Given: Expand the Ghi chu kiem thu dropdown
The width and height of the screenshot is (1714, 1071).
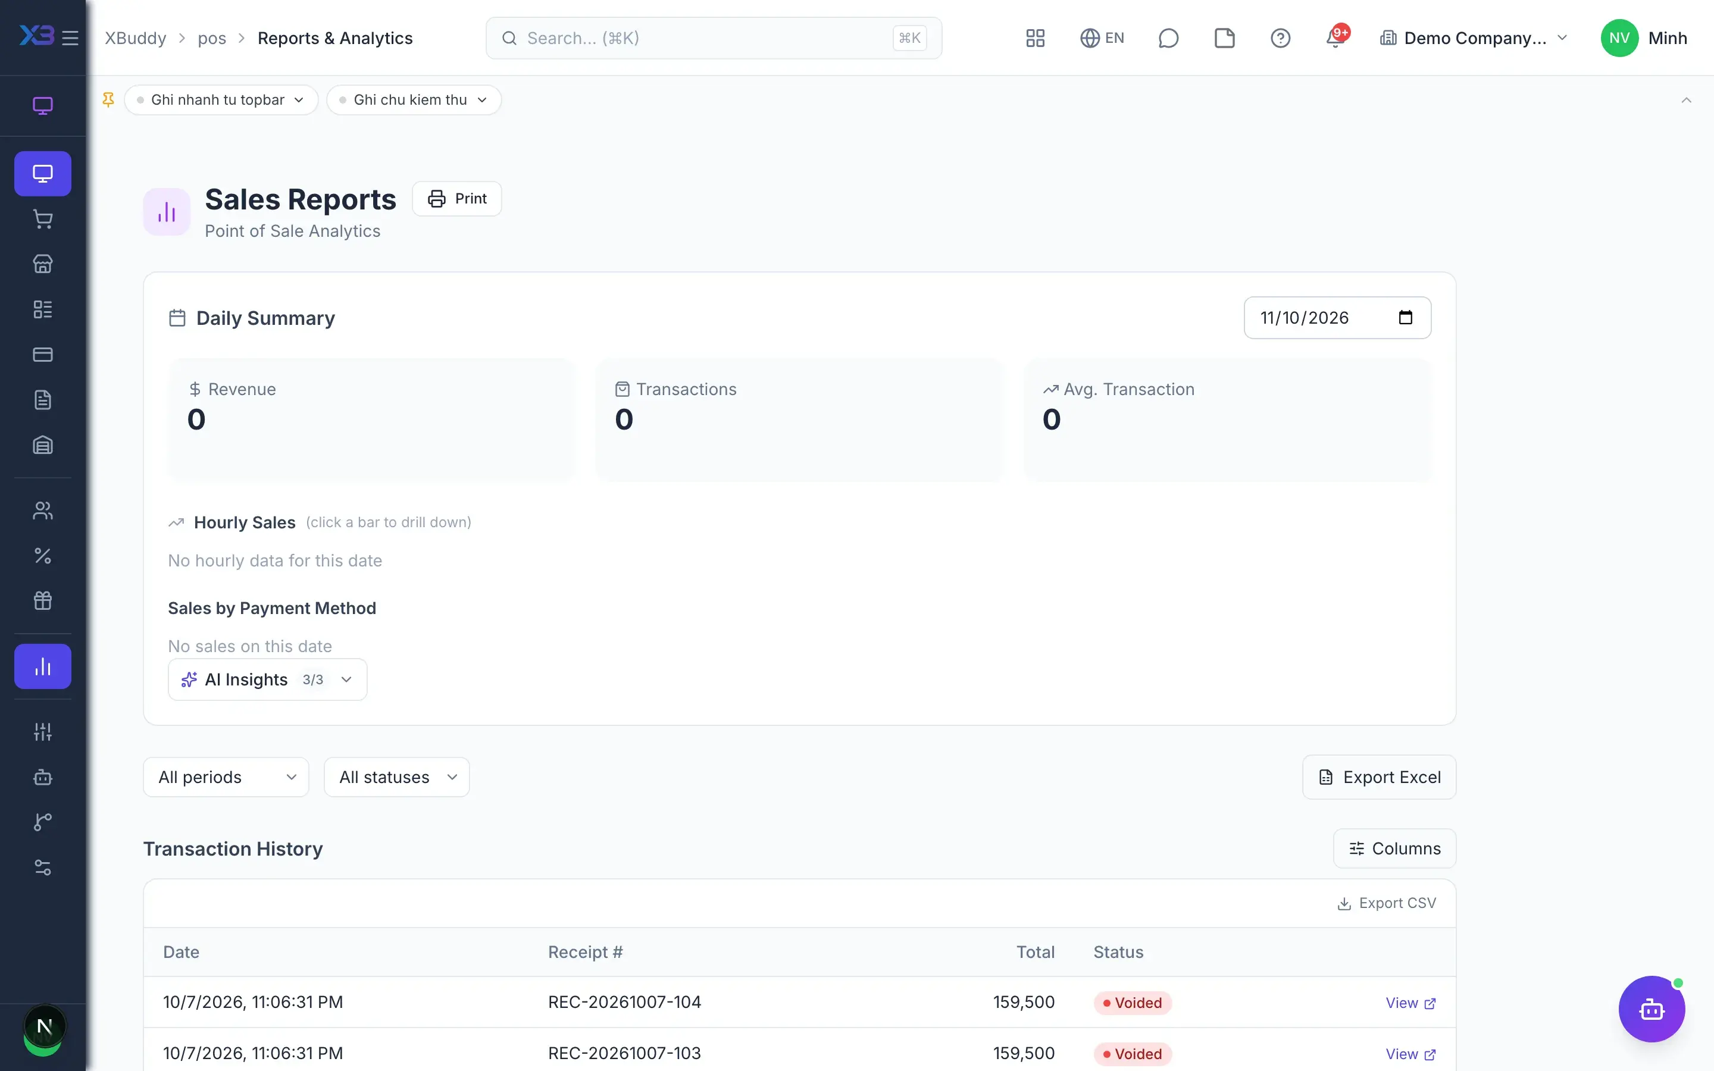Looking at the screenshot, I should (414, 100).
